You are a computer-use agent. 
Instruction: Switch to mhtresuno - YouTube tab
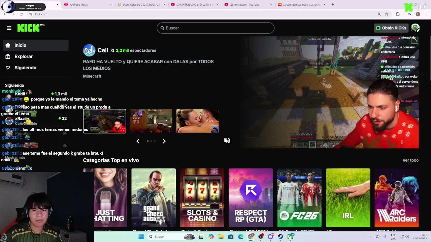point(248,5)
